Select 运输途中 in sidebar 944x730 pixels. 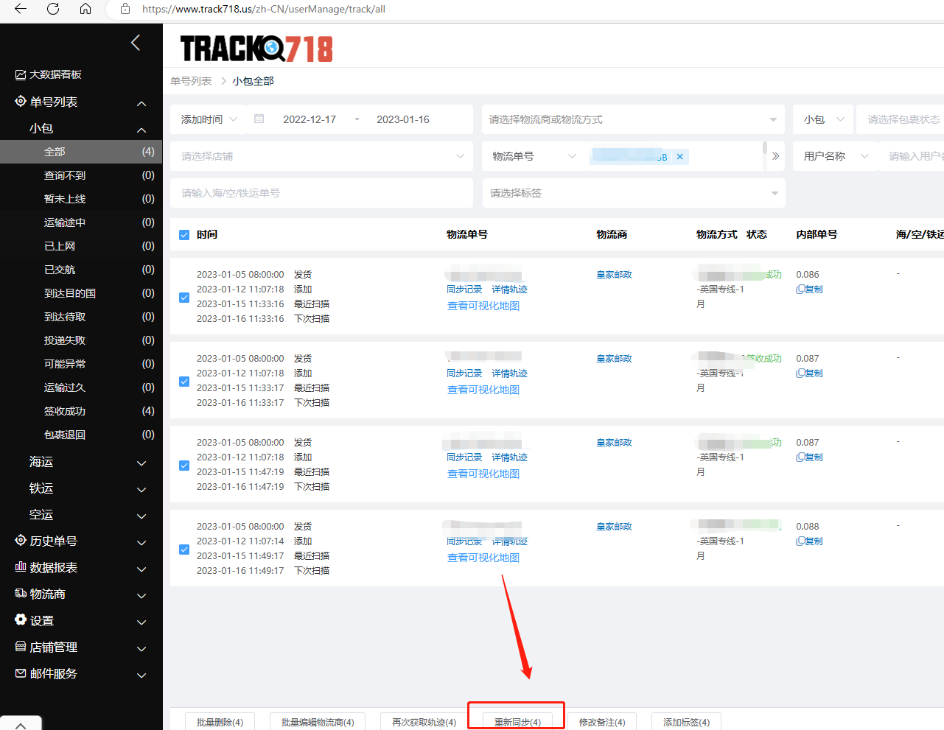click(x=81, y=222)
